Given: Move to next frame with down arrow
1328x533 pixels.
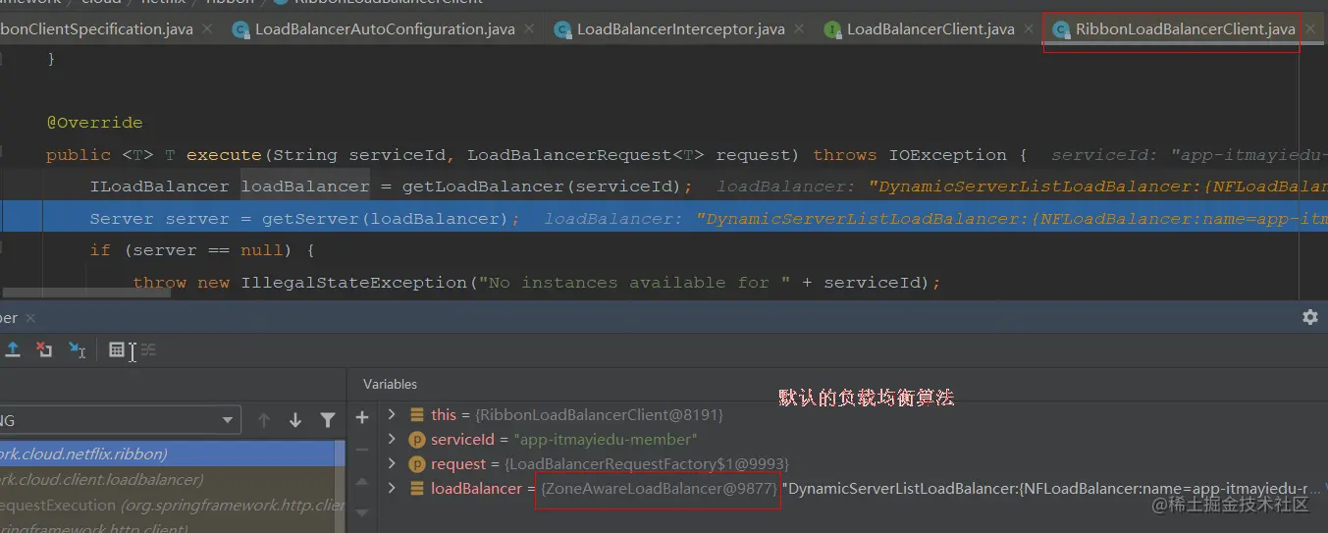Looking at the screenshot, I should coord(295,420).
